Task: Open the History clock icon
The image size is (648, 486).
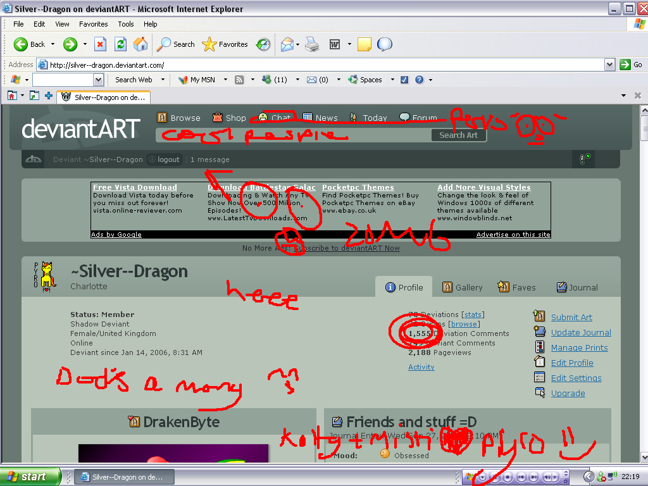Action: coord(263,44)
